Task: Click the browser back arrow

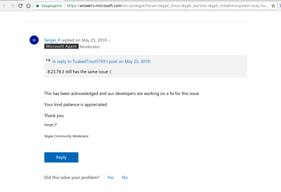Action: (x=5, y=6)
